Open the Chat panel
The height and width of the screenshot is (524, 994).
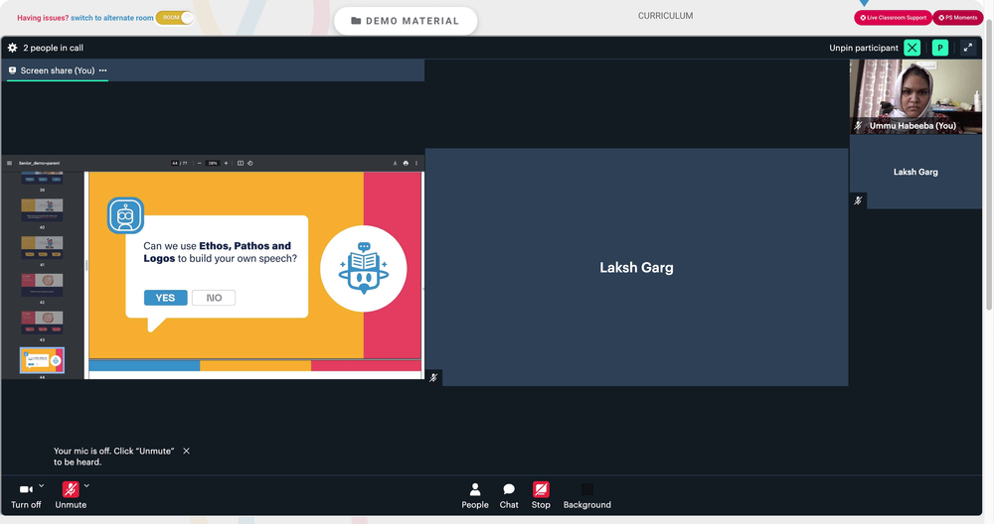(509, 495)
